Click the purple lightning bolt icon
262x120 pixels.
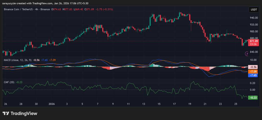coord(247,54)
